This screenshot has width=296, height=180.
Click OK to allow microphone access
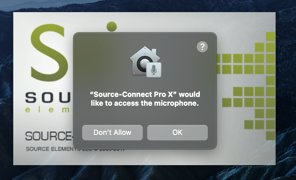(x=177, y=132)
